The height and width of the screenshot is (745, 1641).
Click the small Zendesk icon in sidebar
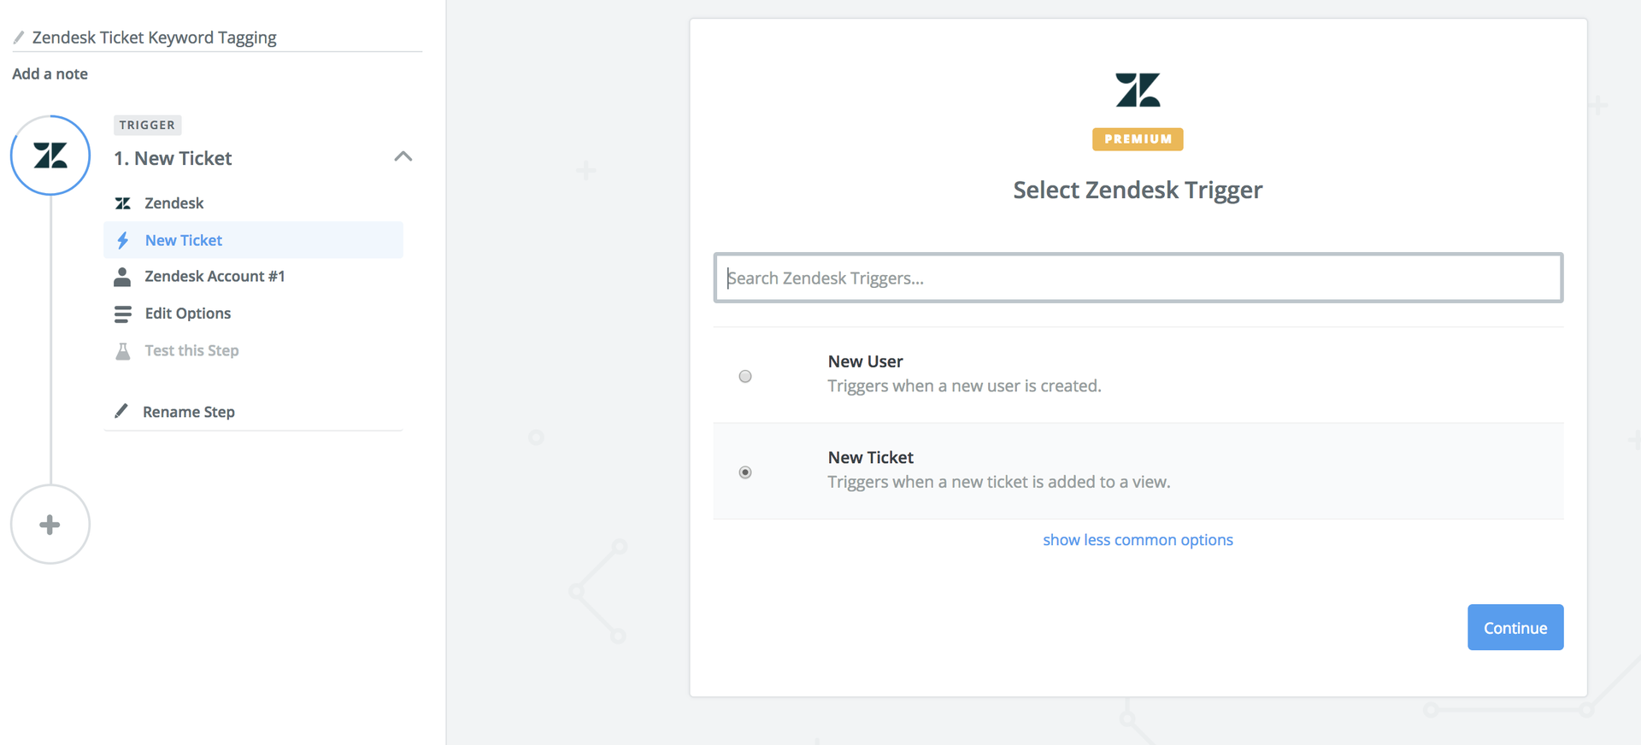click(x=123, y=203)
